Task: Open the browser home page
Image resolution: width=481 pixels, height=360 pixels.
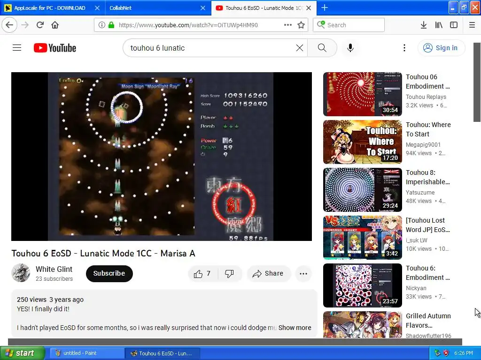Action: point(55,25)
